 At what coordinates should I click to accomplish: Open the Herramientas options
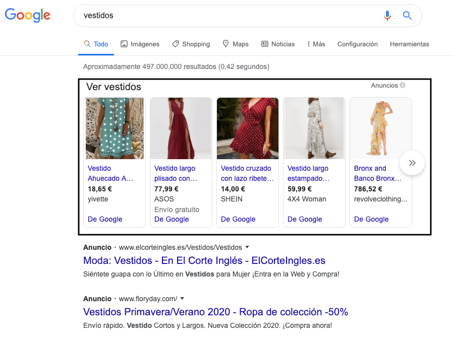[409, 44]
